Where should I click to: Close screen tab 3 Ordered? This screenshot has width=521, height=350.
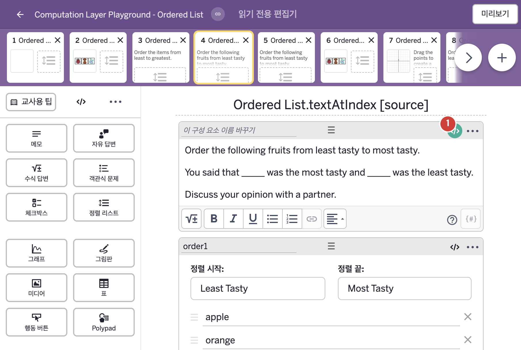click(x=183, y=40)
